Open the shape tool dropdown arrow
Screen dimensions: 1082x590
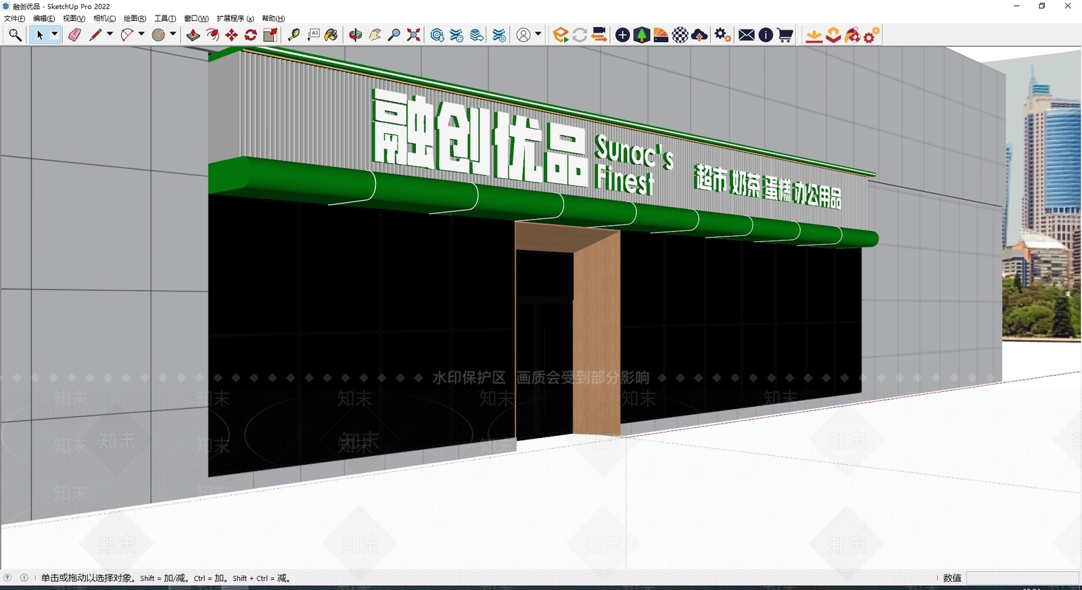[x=173, y=34]
